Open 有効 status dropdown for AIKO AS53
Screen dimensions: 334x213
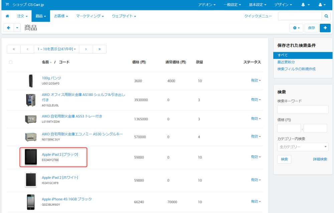click(256, 119)
